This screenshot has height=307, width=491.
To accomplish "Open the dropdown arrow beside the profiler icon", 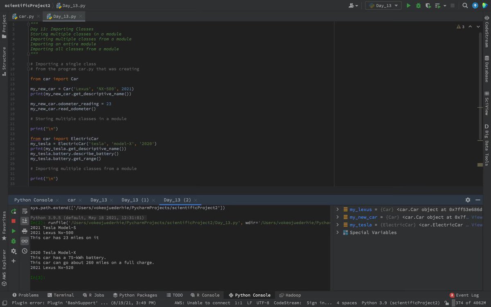I will [x=445, y=6].
